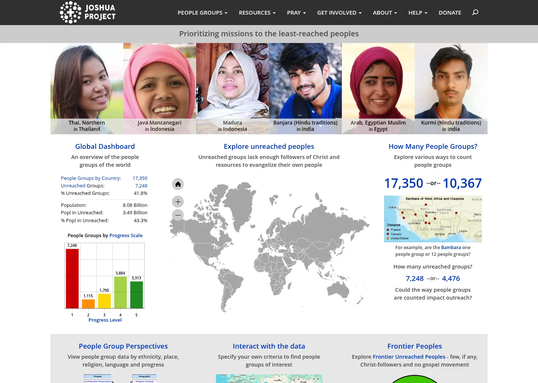Open the Global Dashboard heading link

pos(105,147)
